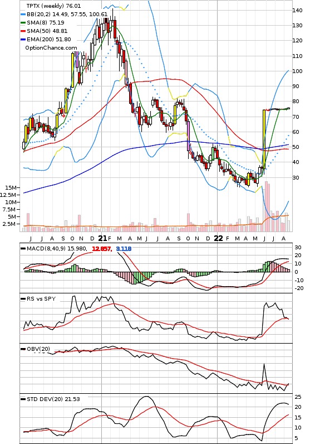Screen dimensions: 315x444
Task: Click the red SMA(50) legend color marker
Action: (x=23, y=31)
